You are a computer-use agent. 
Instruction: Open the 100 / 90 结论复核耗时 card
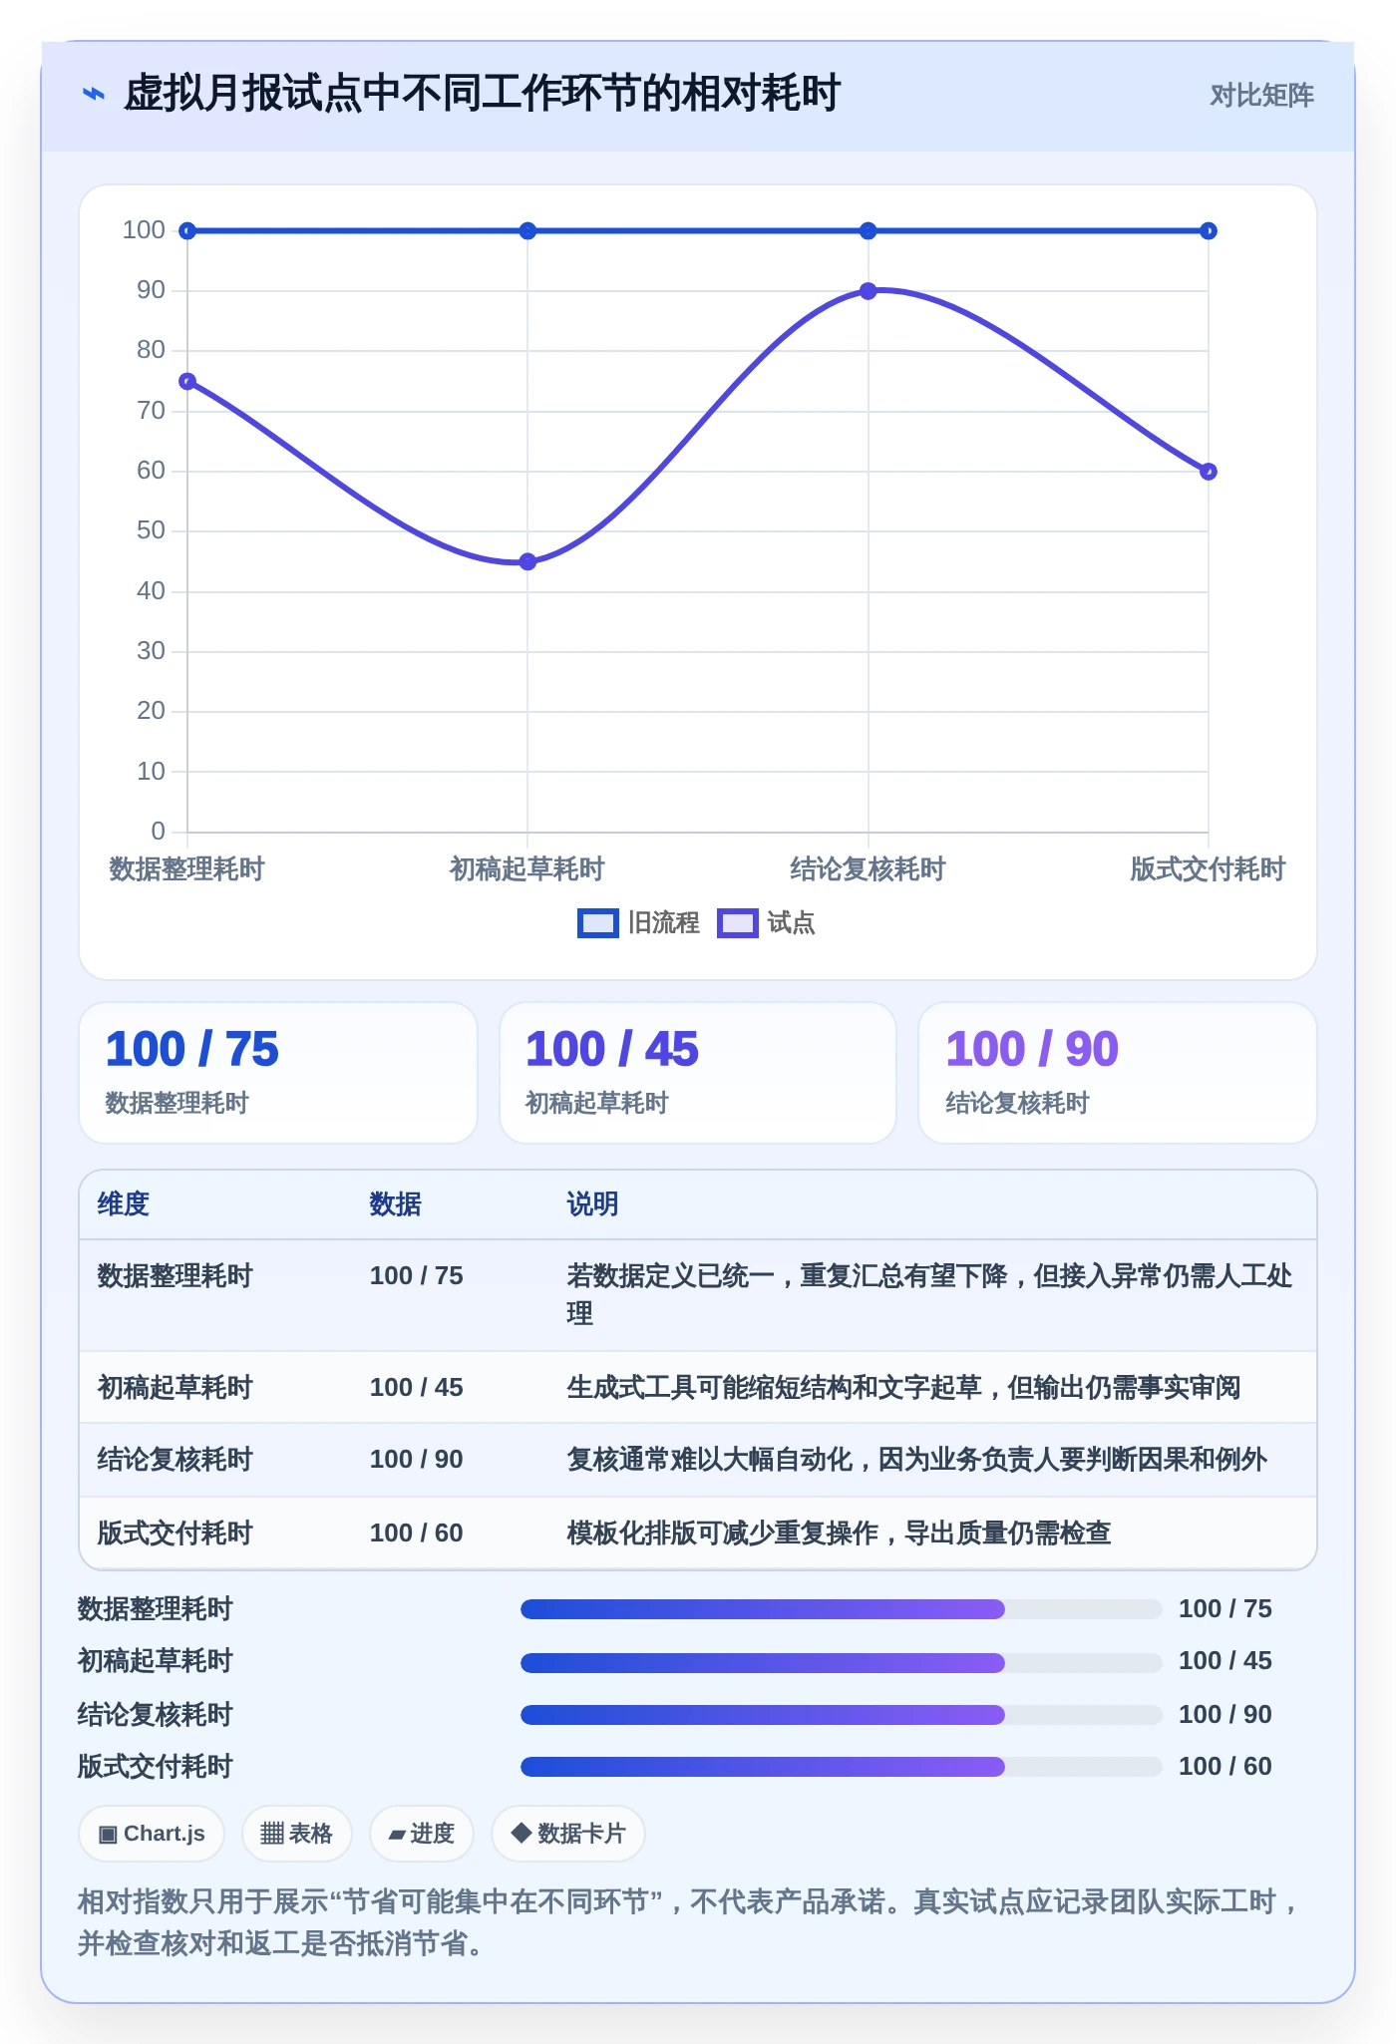point(1118,1073)
